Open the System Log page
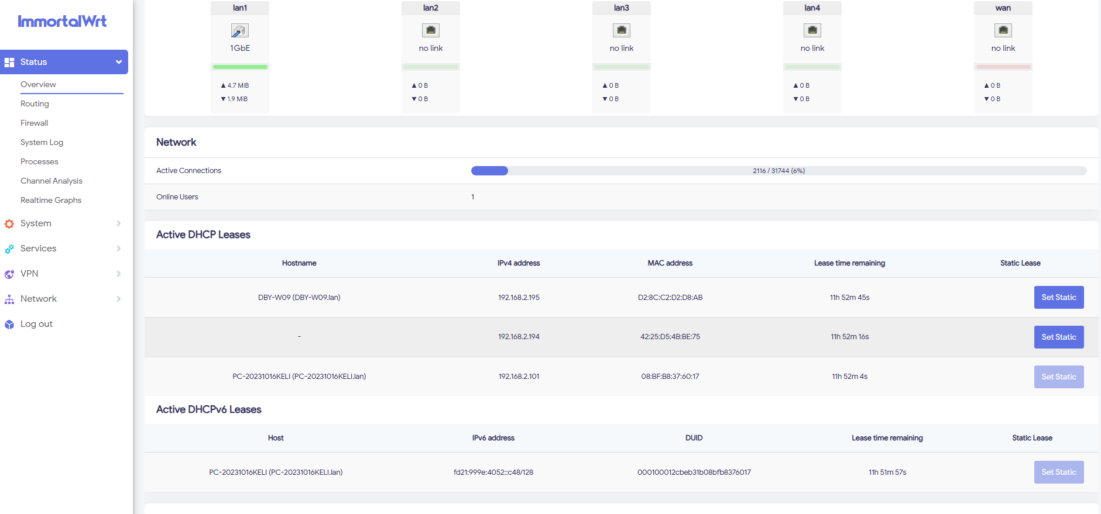The image size is (1101, 514). click(42, 142)
